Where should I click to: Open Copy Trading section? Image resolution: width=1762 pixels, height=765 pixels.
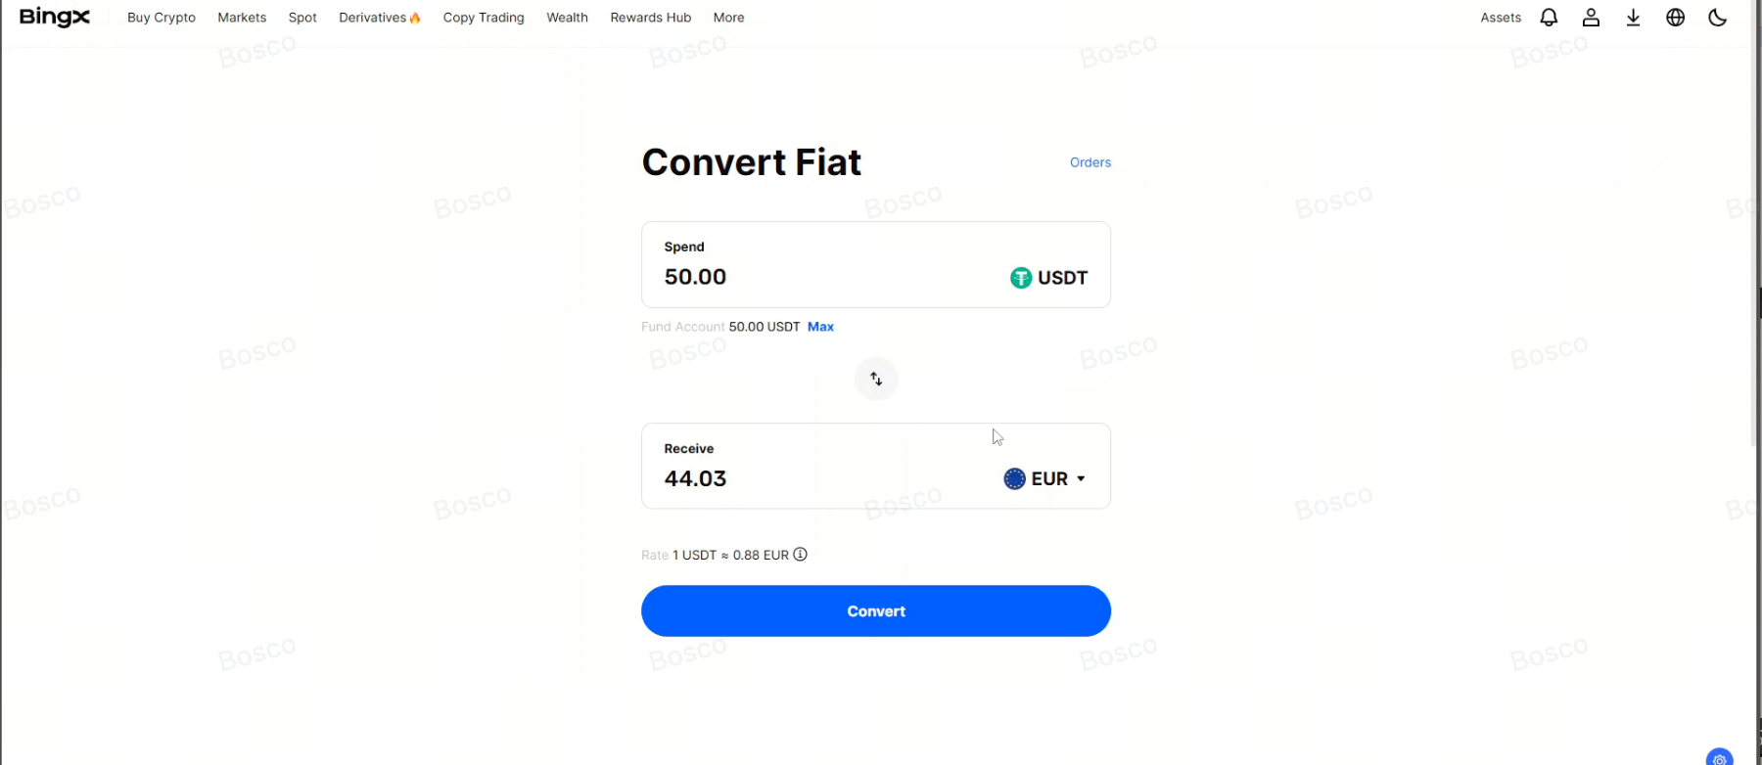tap(484, 18)
